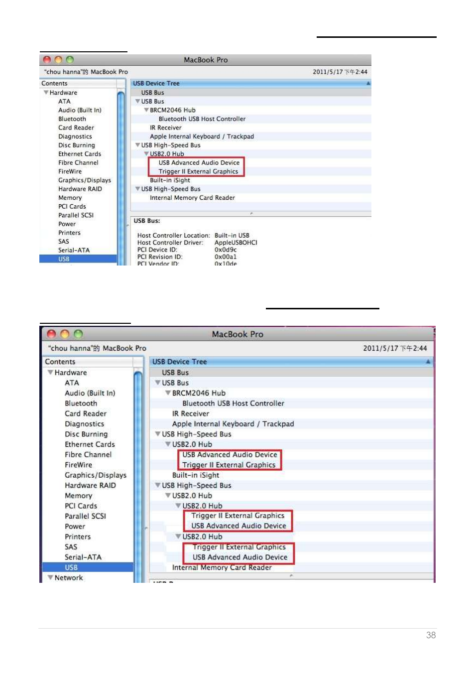The height and width of the screenshot is (673, 475).
Task: Select Graphics/Displays in the lower window
Action: click(x=96, y=475)
